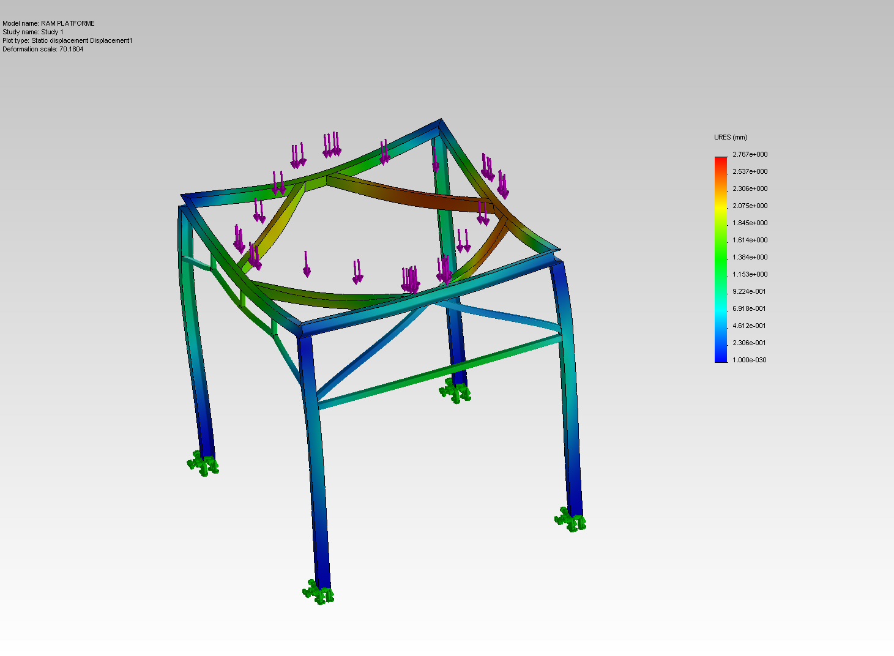Select the 1.384e+000 legend value label
Screen dimensions: 894x656
tap(750, 257)
